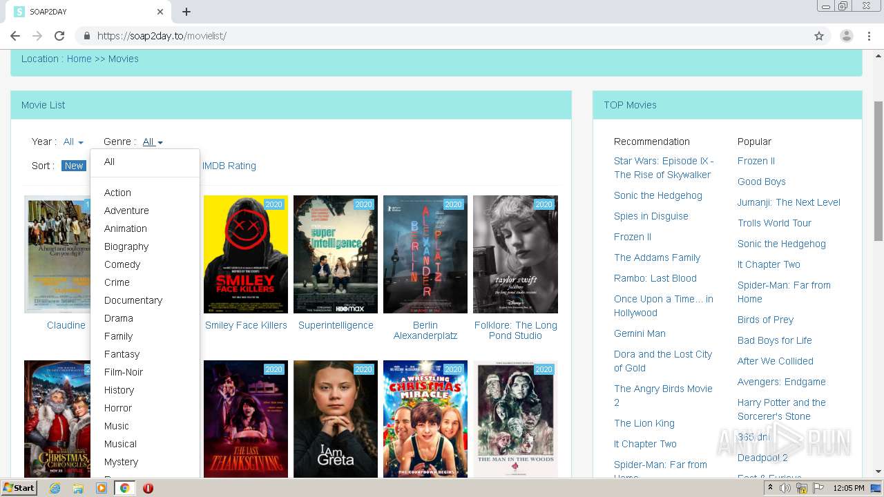
Task: Go back to previous page
Action: (x=15, y=36)
